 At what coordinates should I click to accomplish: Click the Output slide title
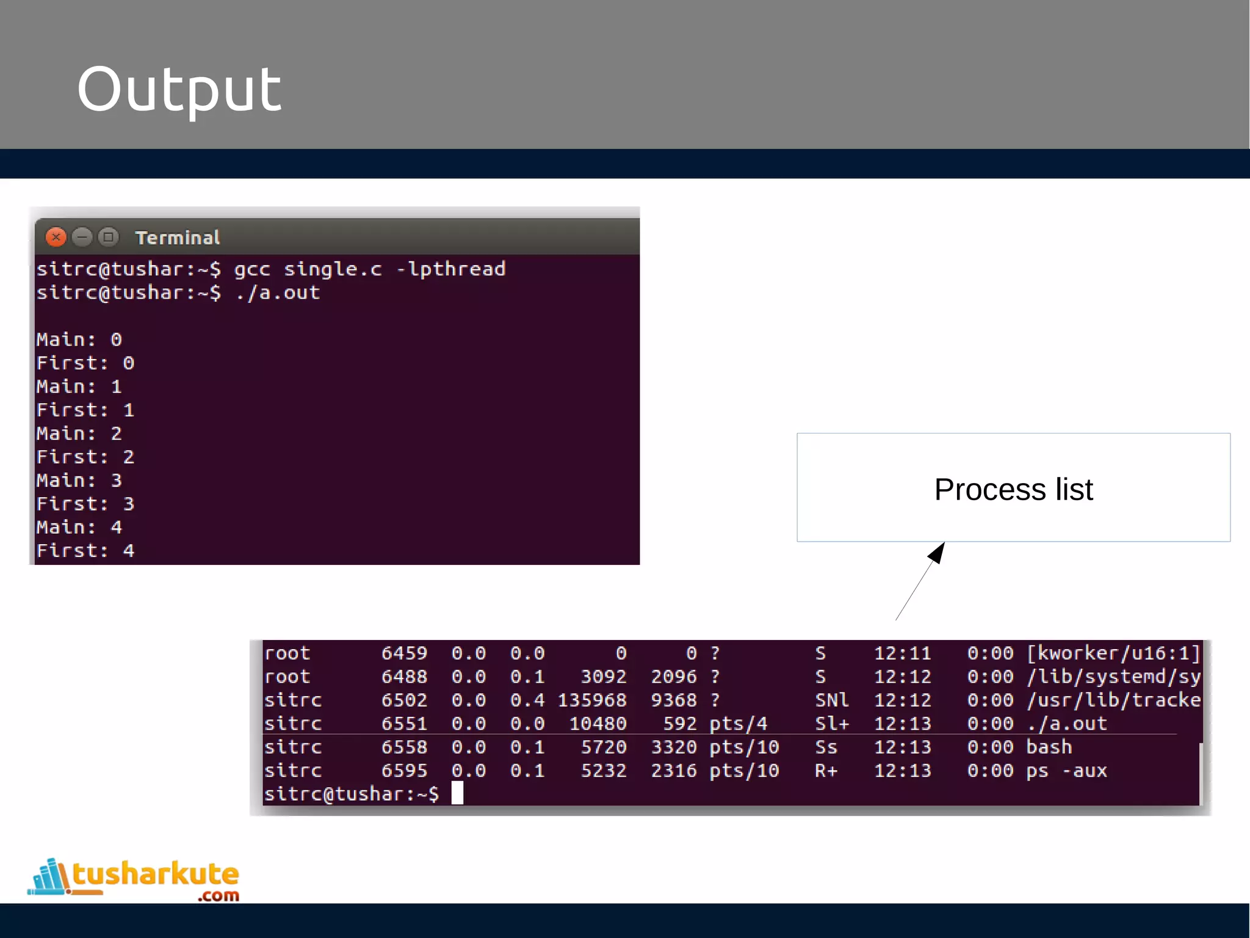coord(179,89)
